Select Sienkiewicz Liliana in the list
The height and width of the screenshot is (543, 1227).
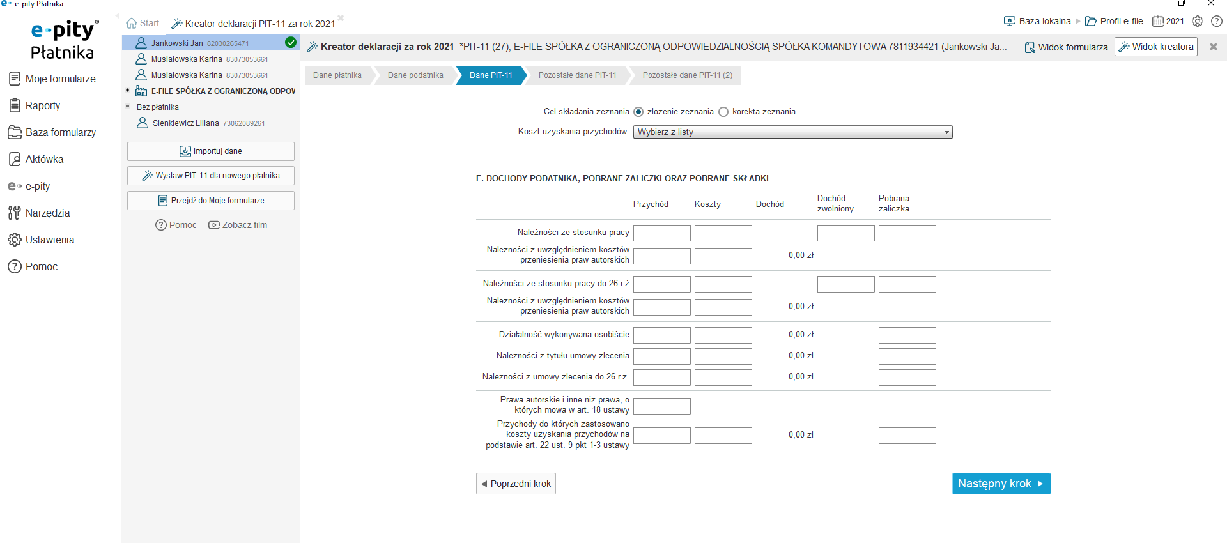coord(211,123)
